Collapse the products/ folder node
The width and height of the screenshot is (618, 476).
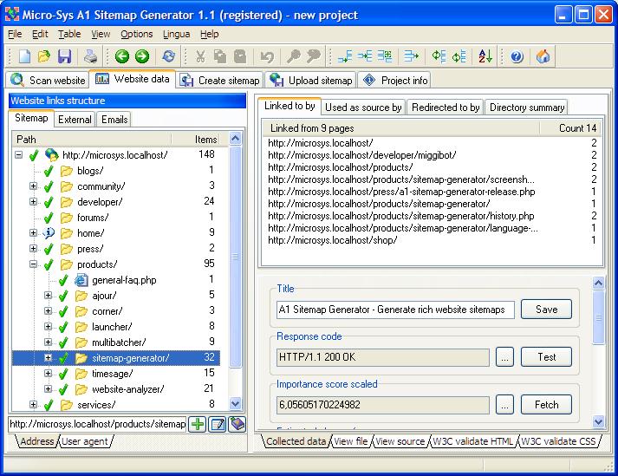point(34,264)
